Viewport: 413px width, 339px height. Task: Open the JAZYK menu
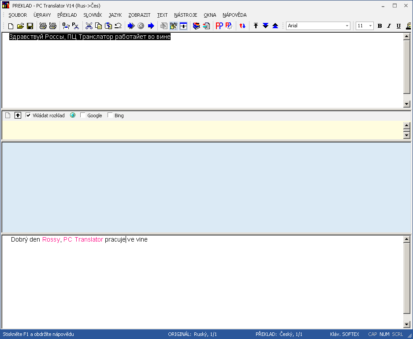115,15
